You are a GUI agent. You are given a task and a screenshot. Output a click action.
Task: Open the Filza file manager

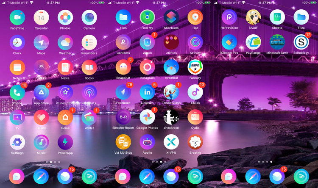point(301,17)
